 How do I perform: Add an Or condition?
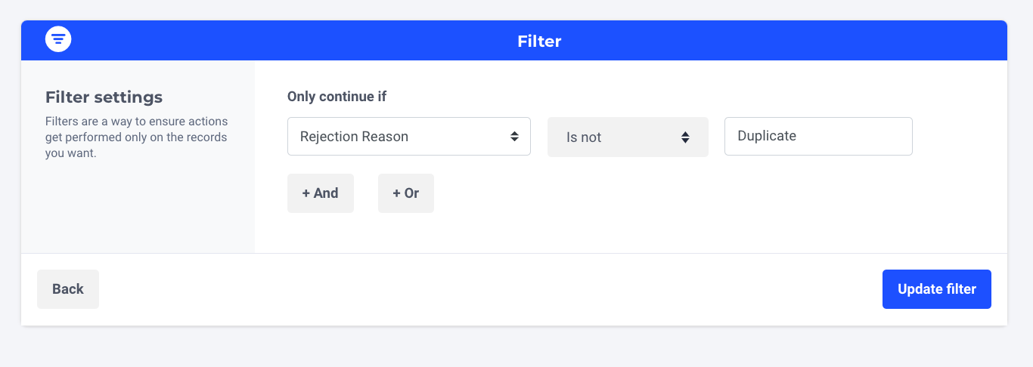tap(406, 193)
